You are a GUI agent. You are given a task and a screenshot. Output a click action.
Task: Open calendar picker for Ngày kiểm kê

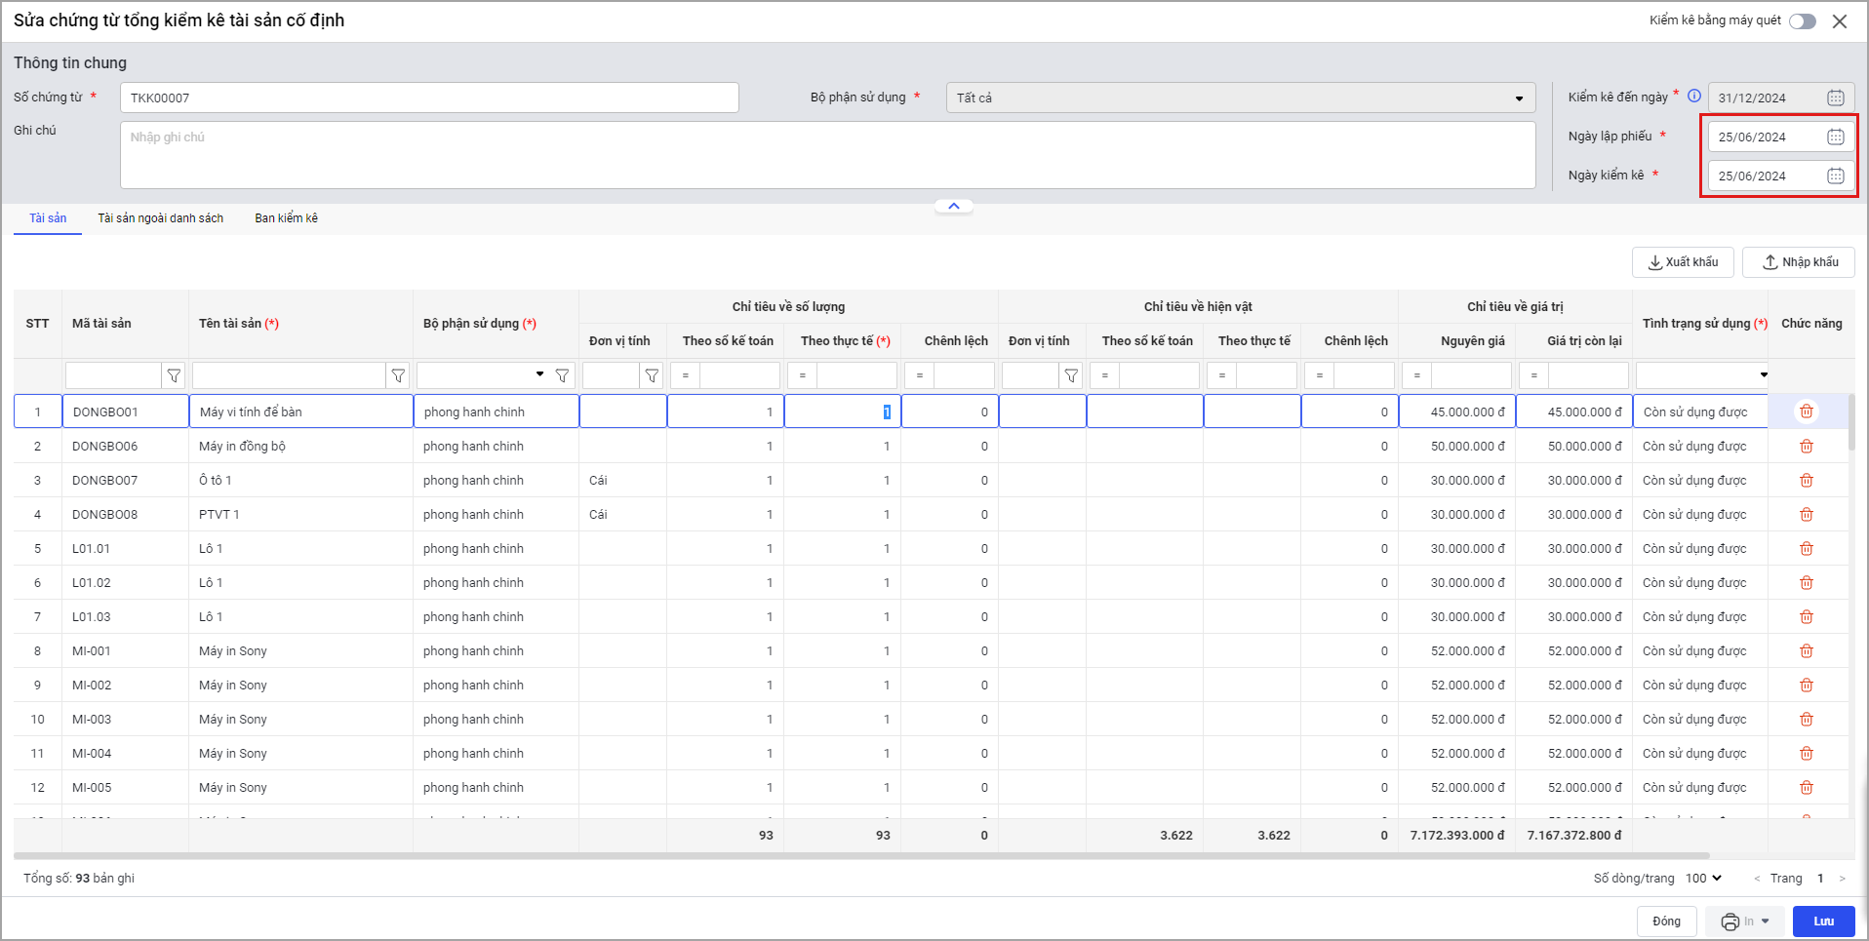point(1835,176)
